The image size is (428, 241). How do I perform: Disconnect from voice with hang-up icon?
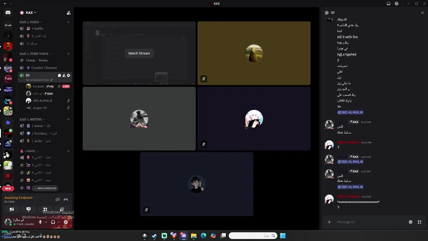click(x=66, y=199)
